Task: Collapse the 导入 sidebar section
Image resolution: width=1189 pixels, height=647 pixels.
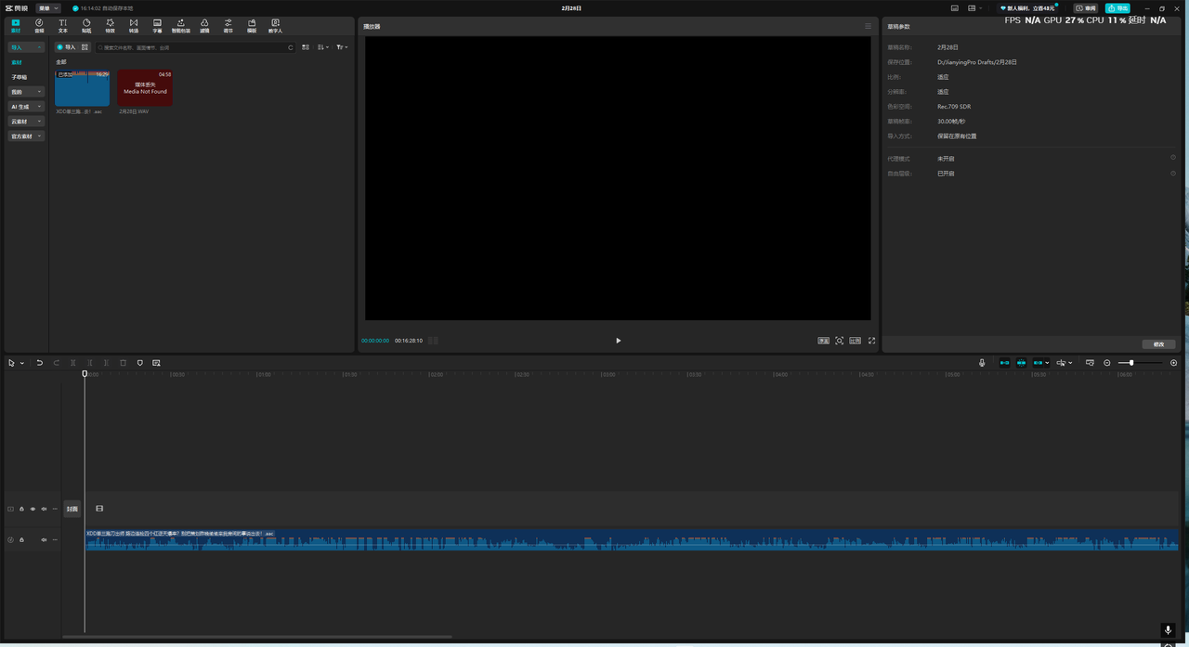Action: coord(26,47)
